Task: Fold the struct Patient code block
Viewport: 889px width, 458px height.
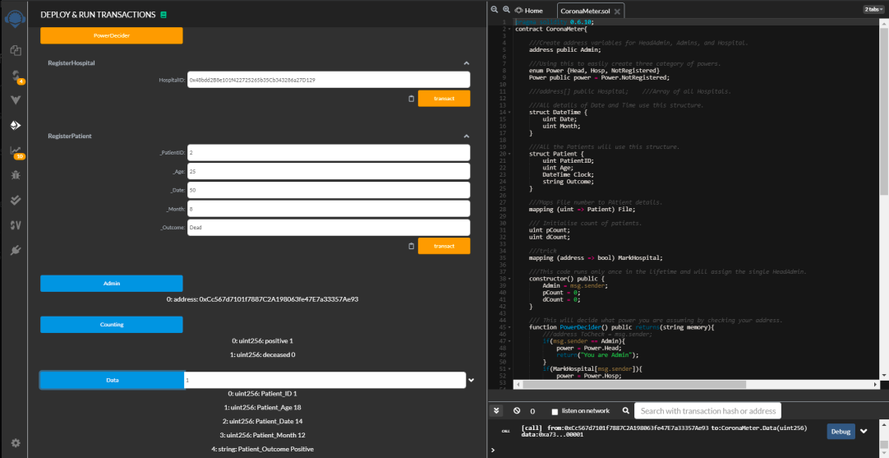Action: coord(510,154)
